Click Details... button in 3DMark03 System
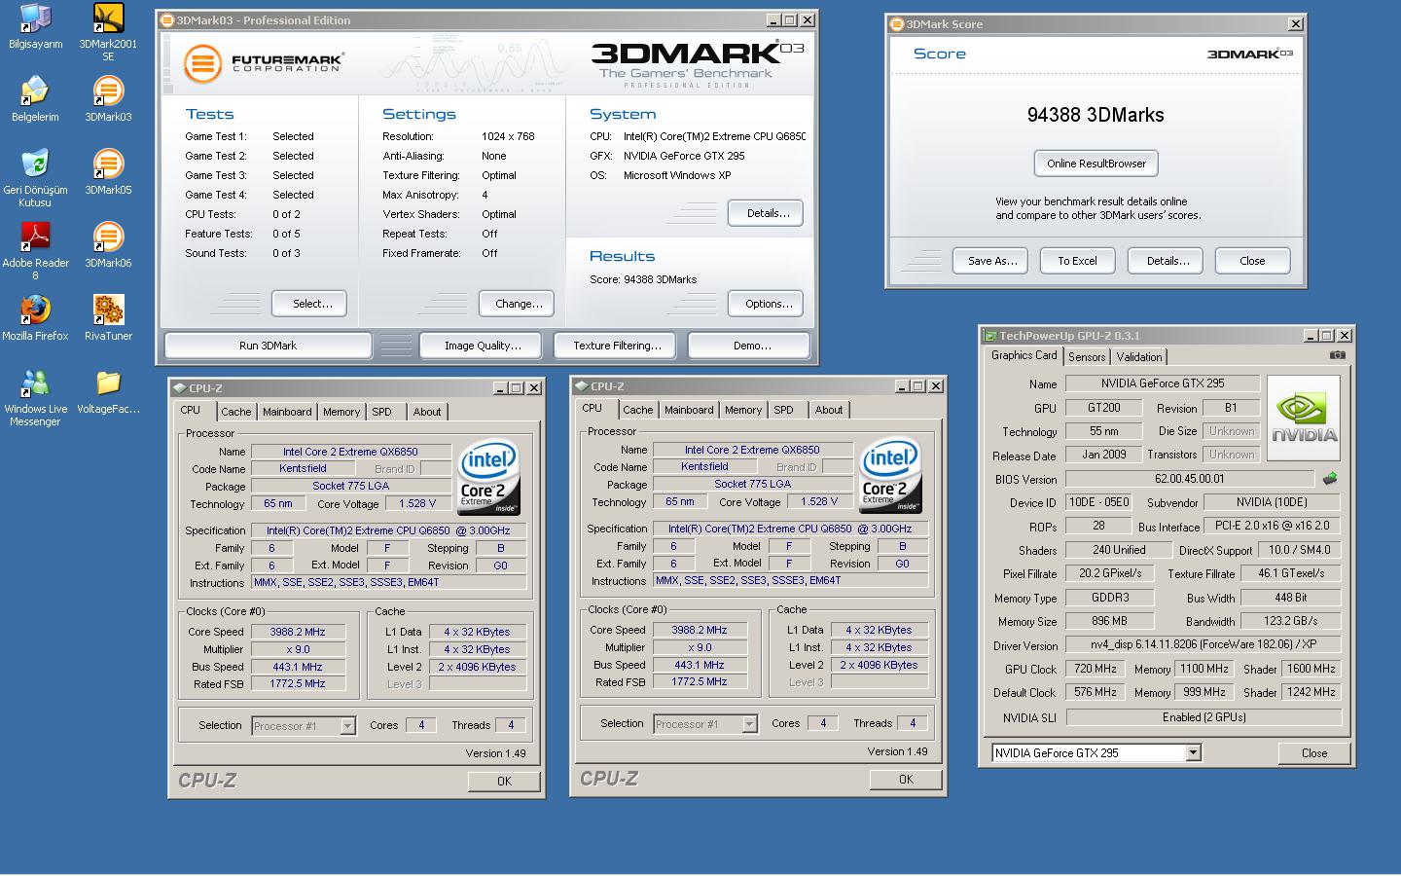Screen dimensions: 1401x876 pyautogui.click(x=768, y=213)
